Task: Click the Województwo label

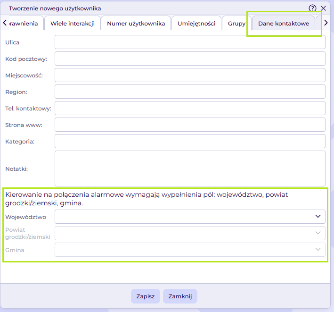Action: click(25, 217)
